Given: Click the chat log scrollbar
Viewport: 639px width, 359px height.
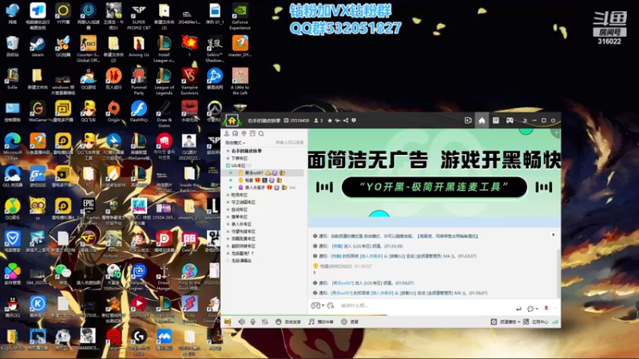Looking at the screenshot, I should (x=558, y=273).
